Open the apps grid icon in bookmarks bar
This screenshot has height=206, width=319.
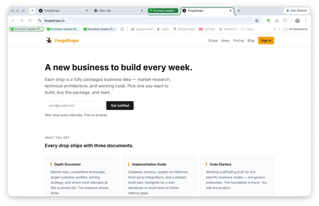click(122, 29)
